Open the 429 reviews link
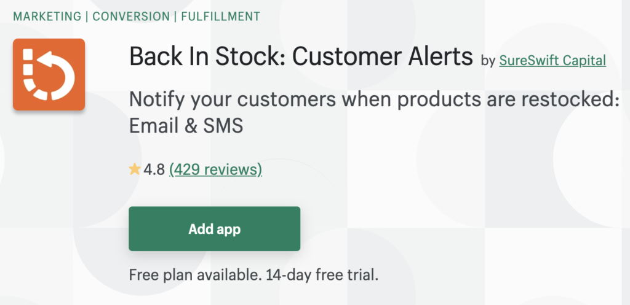The width and height of the screenshot is (630, 305). (x=215, y=169)
